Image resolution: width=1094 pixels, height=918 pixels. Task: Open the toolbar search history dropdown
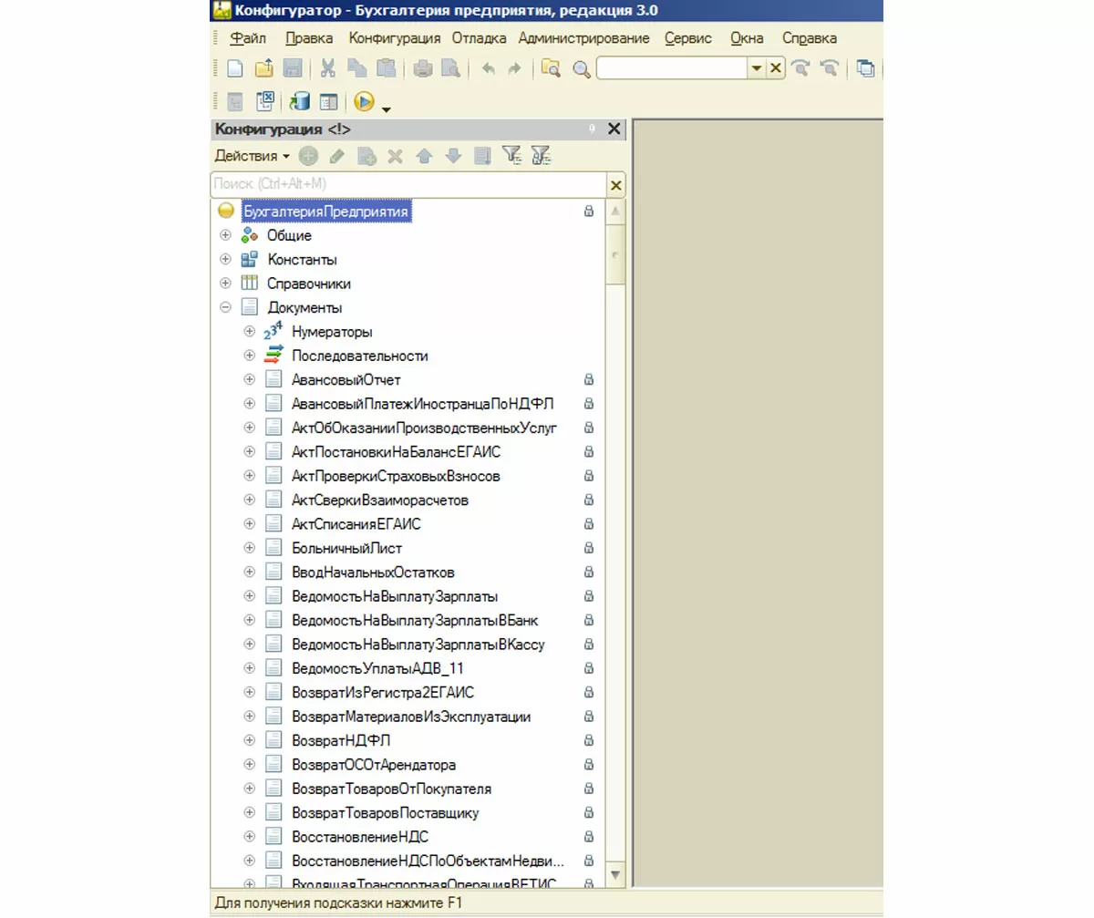coord(757,68)
